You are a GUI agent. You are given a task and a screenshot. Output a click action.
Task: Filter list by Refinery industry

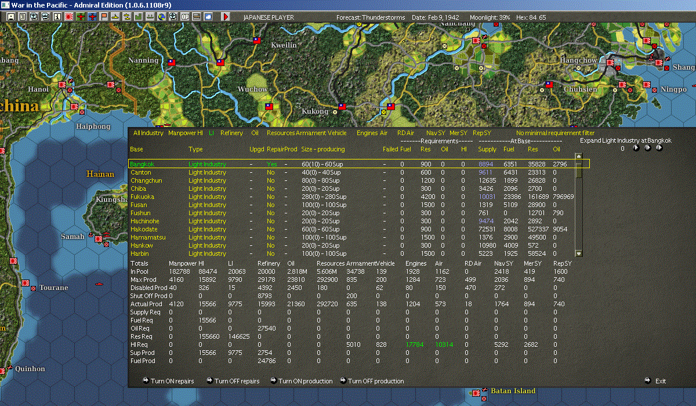coord(231,133)
